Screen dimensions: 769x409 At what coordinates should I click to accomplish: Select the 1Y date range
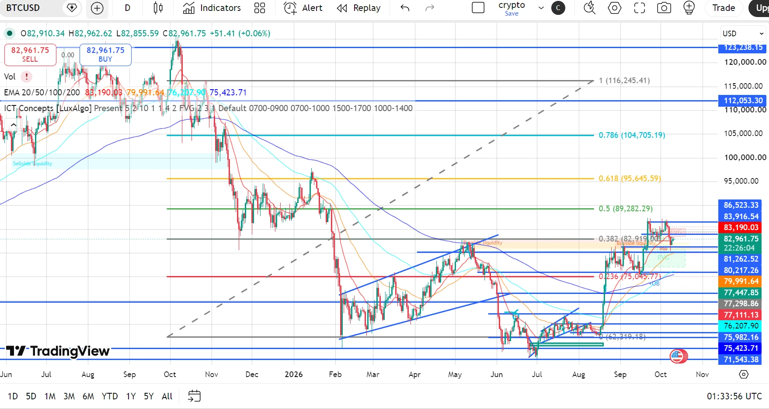(131, 396)
